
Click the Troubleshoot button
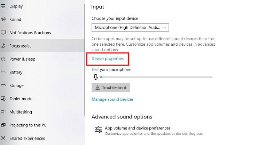point(111,88)
